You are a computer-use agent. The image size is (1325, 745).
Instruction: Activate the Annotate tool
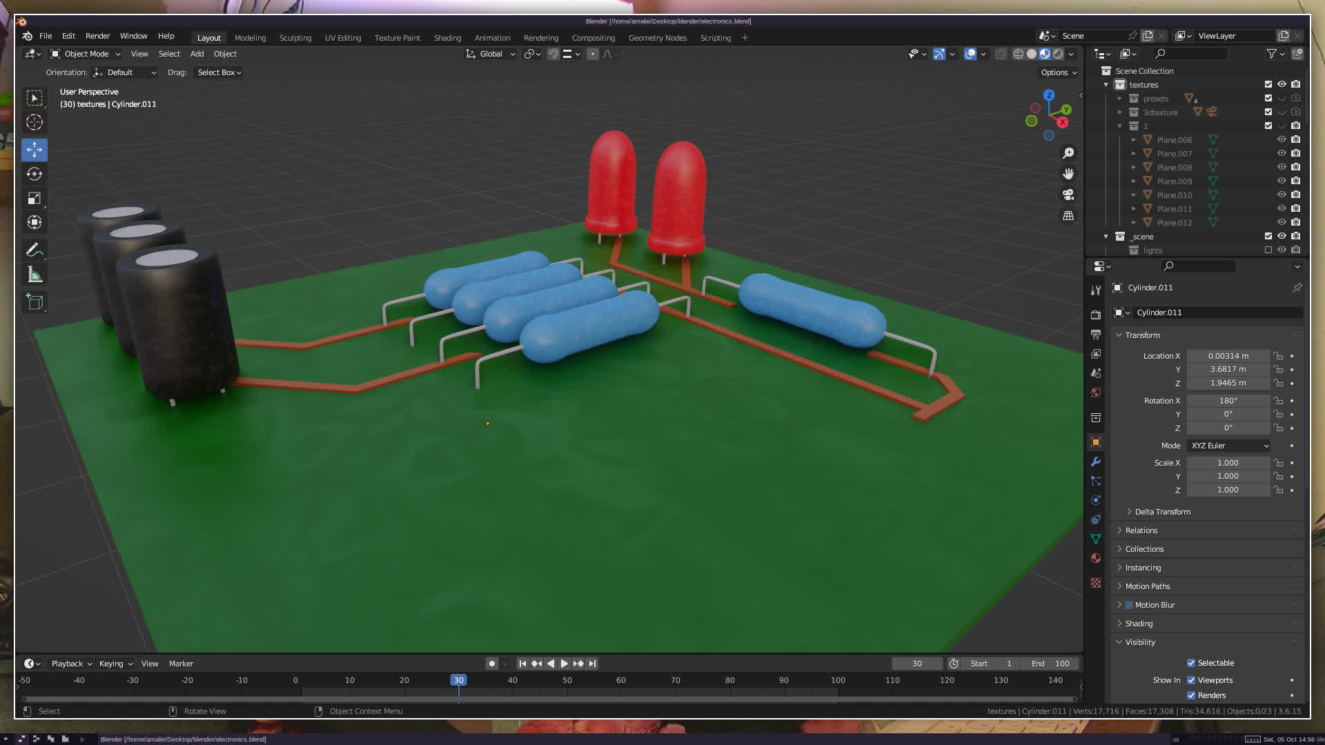(x=35, y=250)
